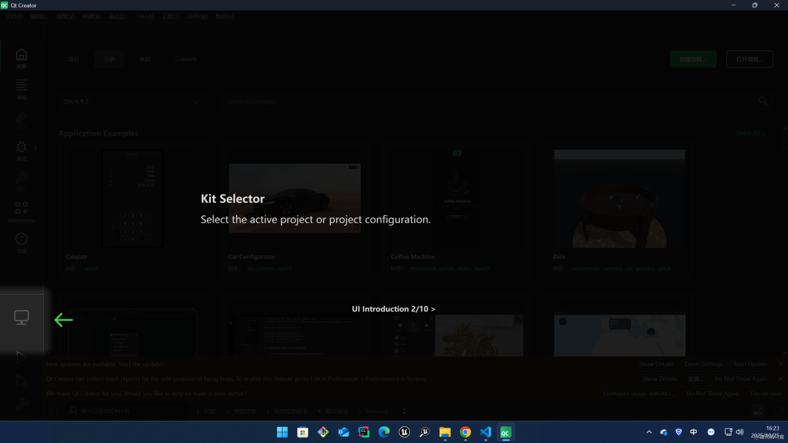
Task: Open Microsoft Store from taskbar
Action: [303, 432]
